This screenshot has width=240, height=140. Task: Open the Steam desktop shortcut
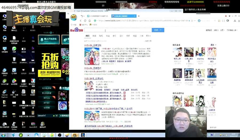coord(24,91)
